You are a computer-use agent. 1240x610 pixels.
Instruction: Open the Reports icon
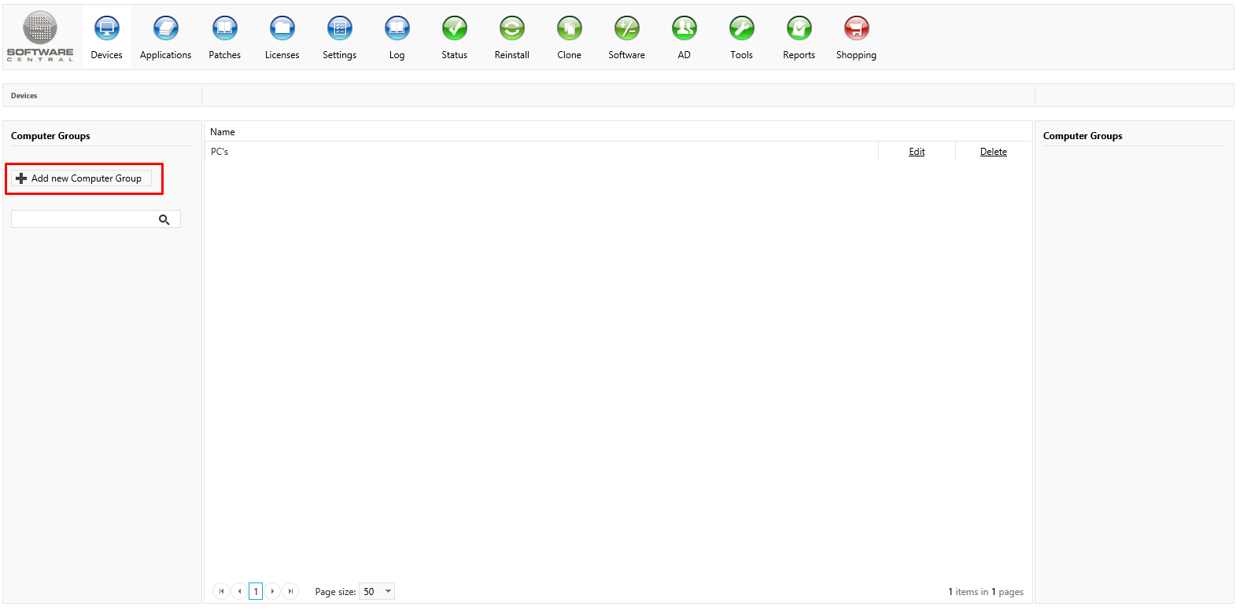point(799,29)
